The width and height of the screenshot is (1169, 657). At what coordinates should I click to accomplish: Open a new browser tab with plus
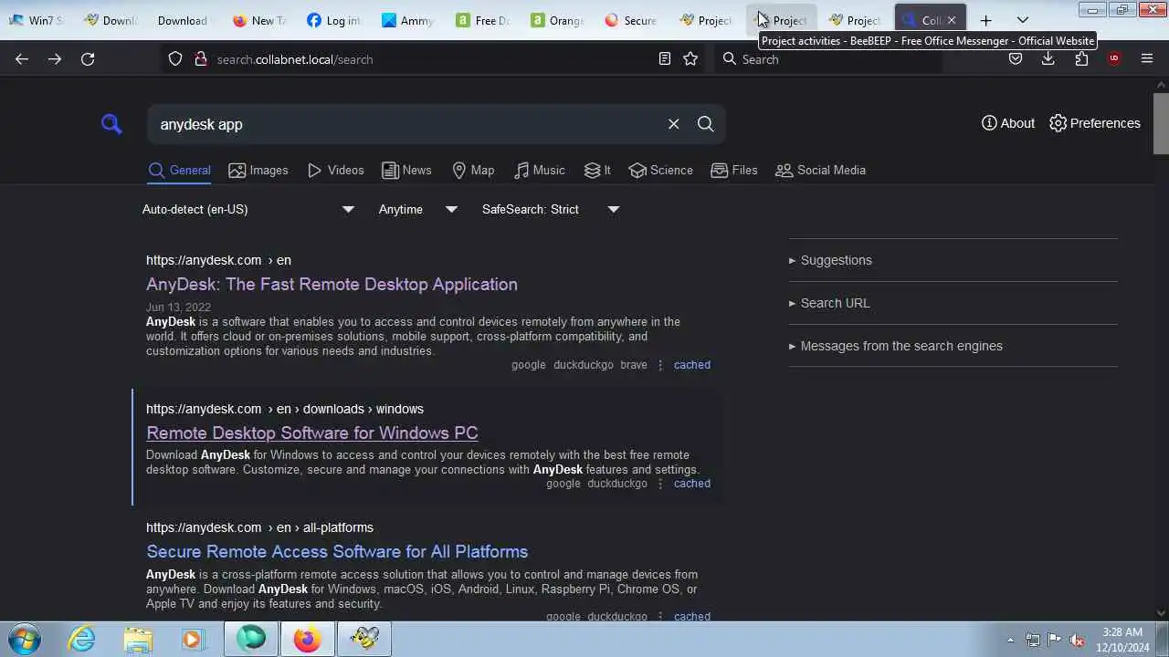coord(985,20)
